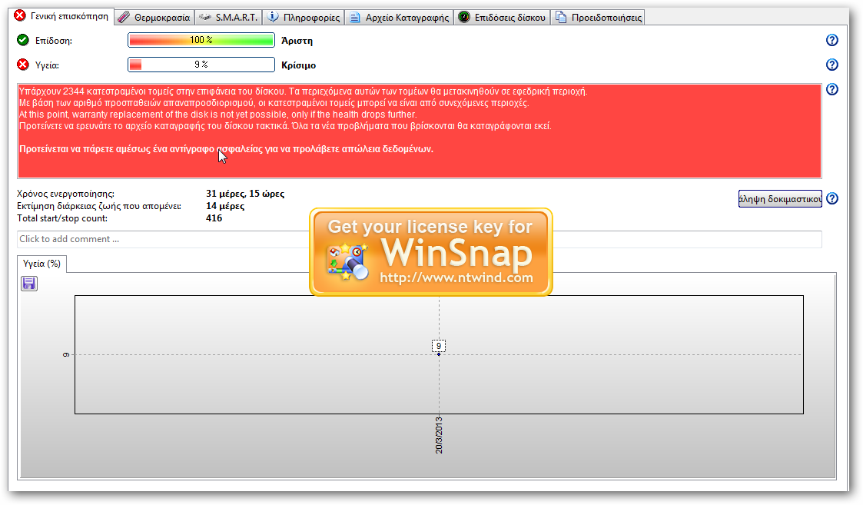Switch to the Θερμοκρασία tab

tap(154, 18)
